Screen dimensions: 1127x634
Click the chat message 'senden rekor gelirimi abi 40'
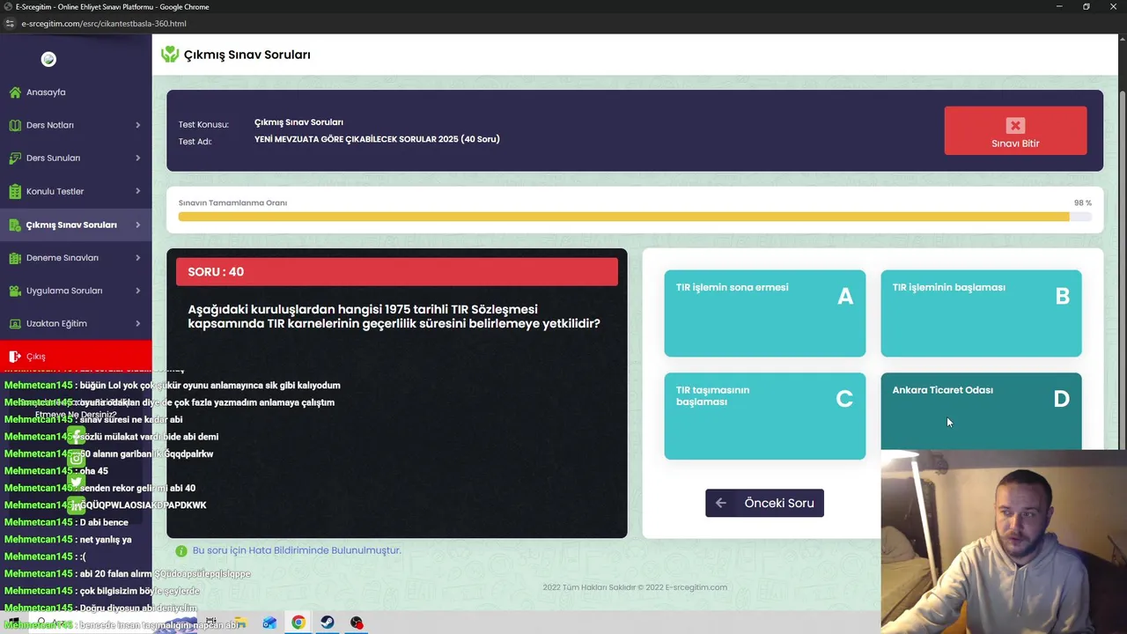pyautogui.click(x=137, y=488)
